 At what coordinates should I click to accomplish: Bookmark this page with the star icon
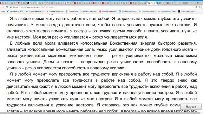click(x=200, y=7)
